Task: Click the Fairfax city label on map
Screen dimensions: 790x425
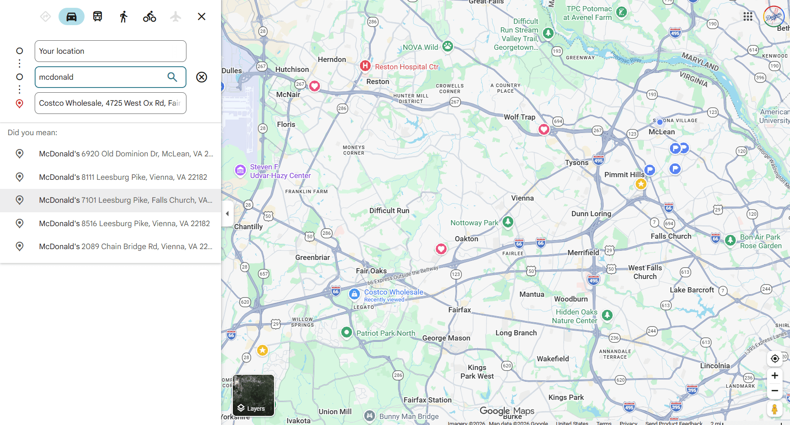Action: (x=460, y=310)
